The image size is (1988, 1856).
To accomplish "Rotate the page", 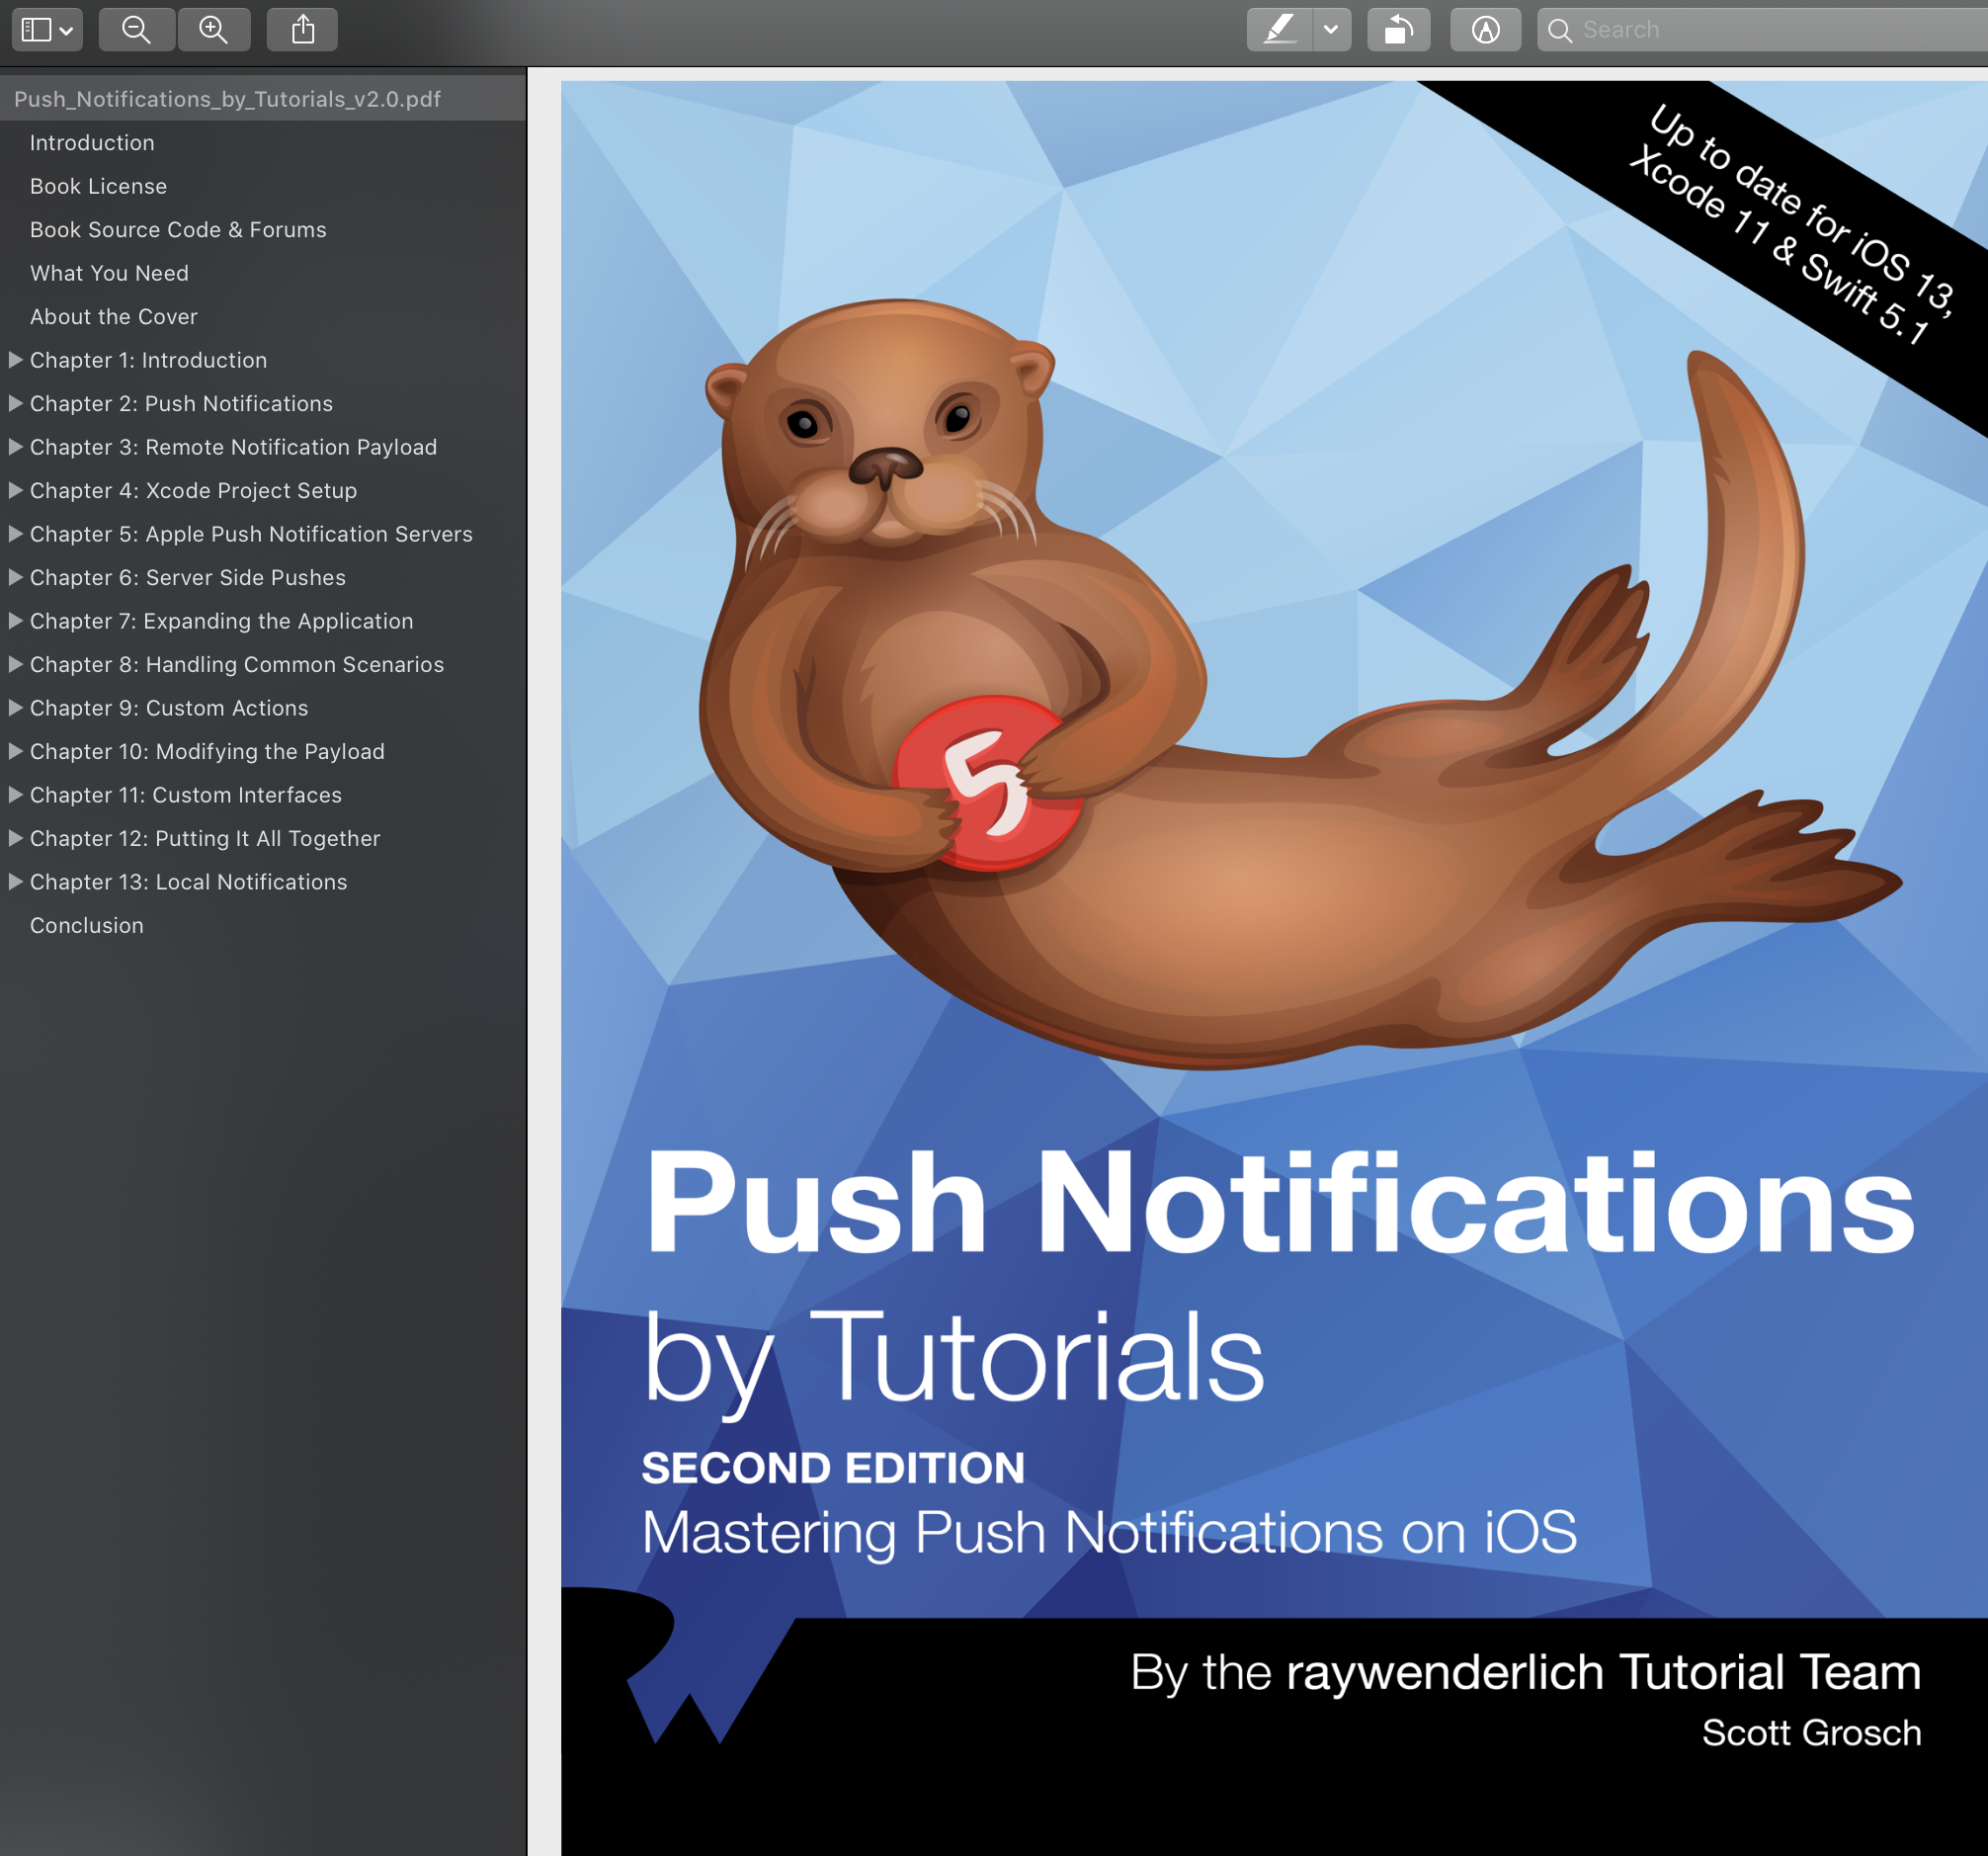I will 1399,29.
